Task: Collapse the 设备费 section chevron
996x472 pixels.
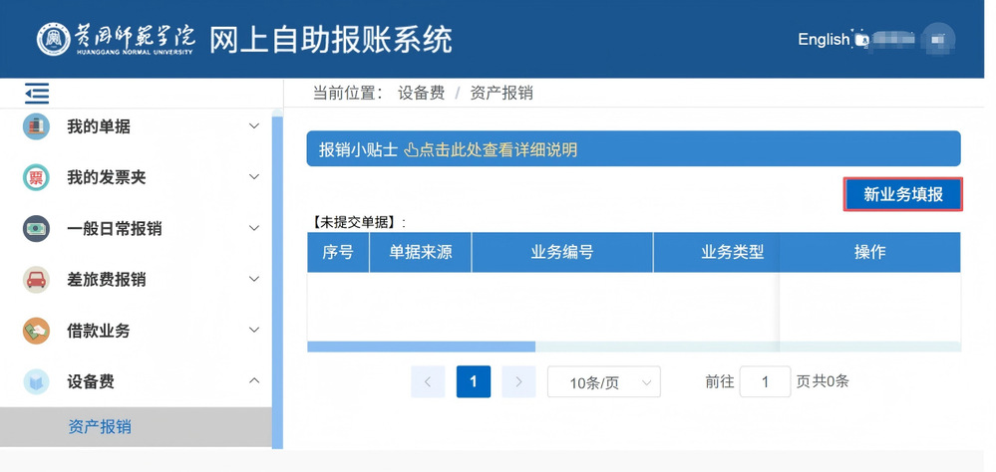Action: pos(254,381)
